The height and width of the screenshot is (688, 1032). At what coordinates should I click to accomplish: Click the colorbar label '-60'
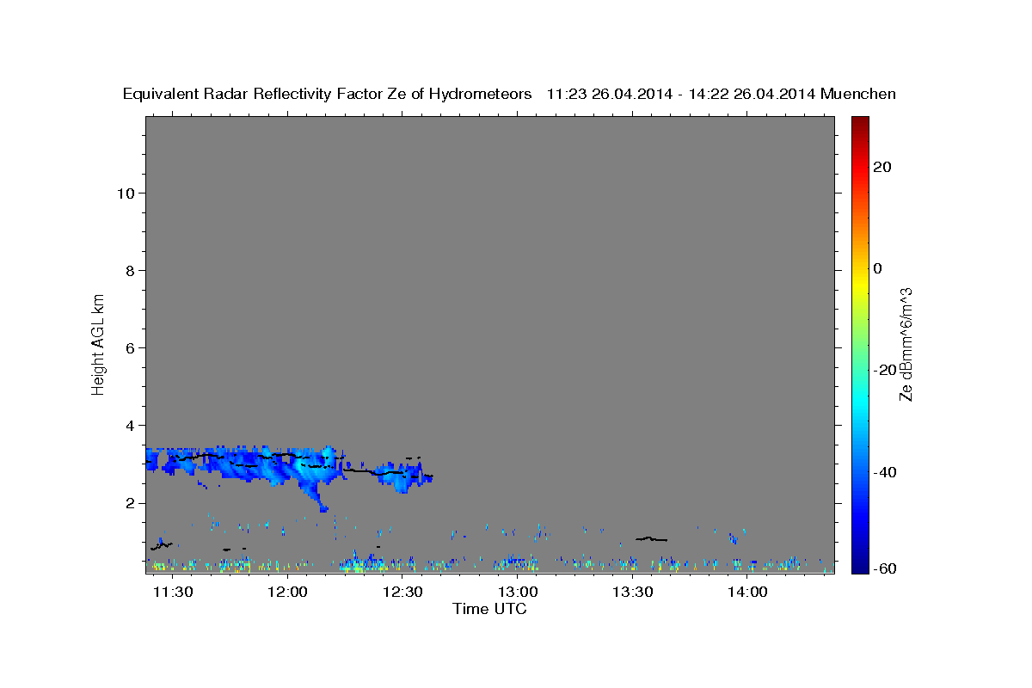pyautogui.click(x=886, y=568)
